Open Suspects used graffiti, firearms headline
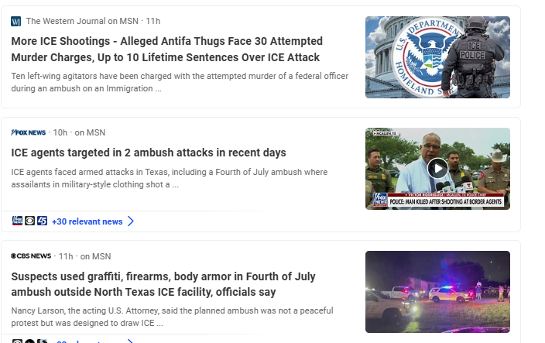545x343 pixels. (x=163, y=284)
